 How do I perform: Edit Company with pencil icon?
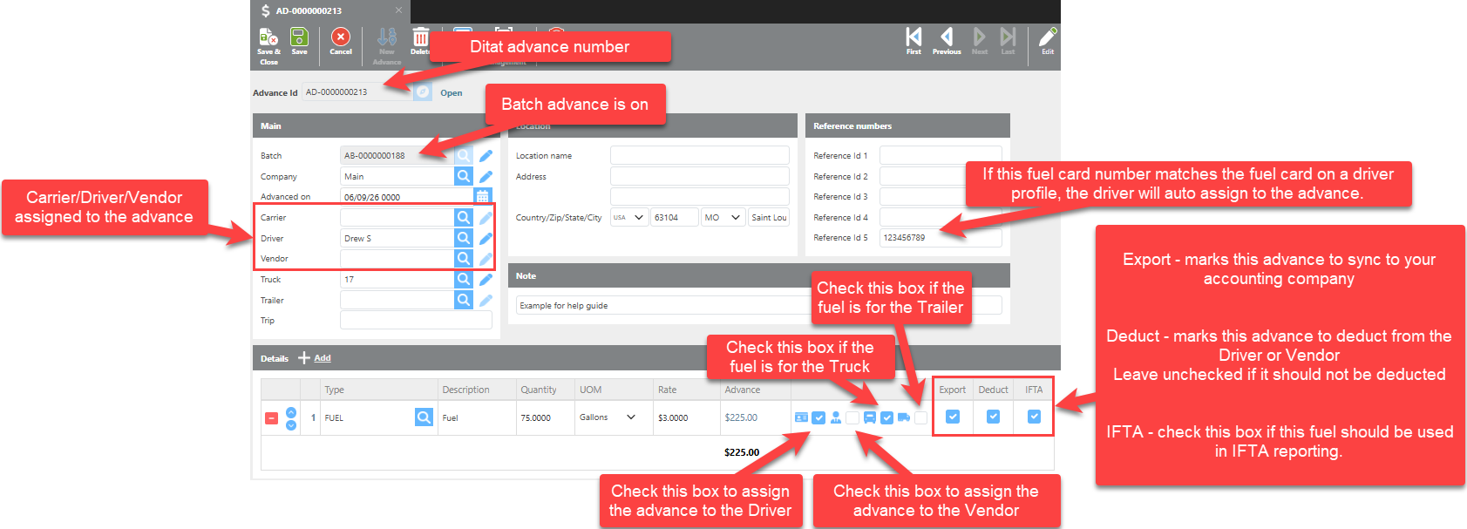[486, 176]
